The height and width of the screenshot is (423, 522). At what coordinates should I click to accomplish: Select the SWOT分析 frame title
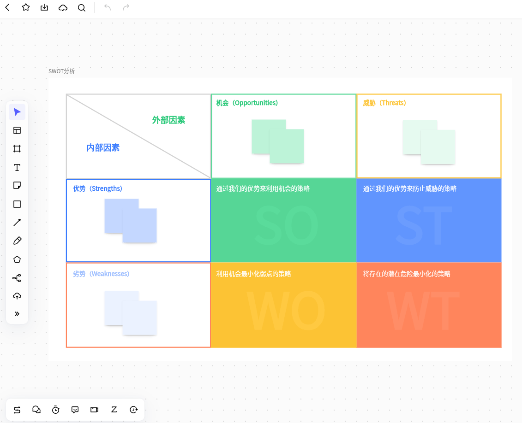(61, 71)
